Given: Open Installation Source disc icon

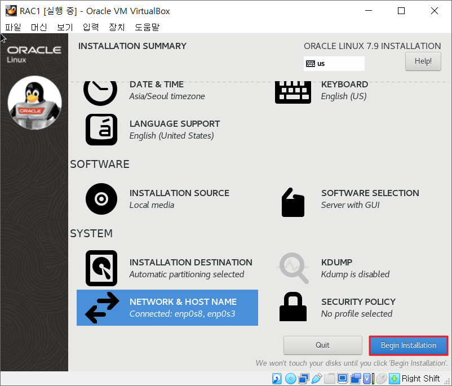Looking at the screenshot, I should (x=101, y=198).
